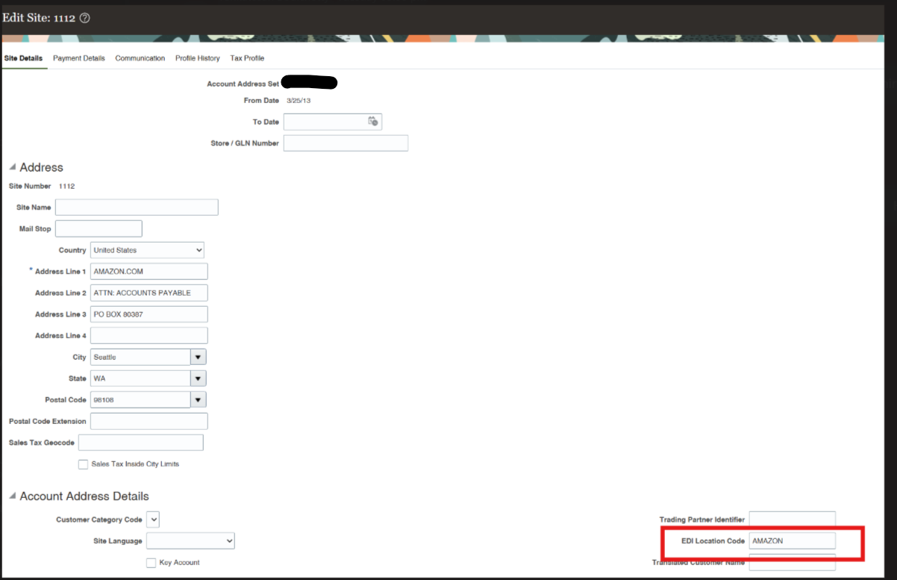Open the State dropdown arrow
Screen dimensions: 897x580
[198, 378]
